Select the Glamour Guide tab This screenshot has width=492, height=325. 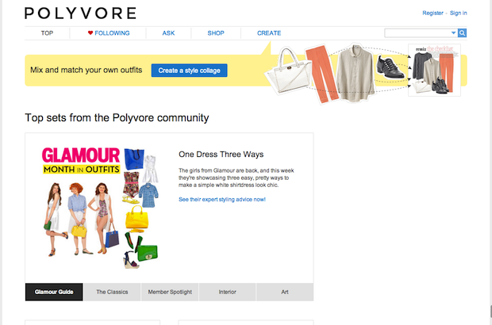tap(54, 292)
